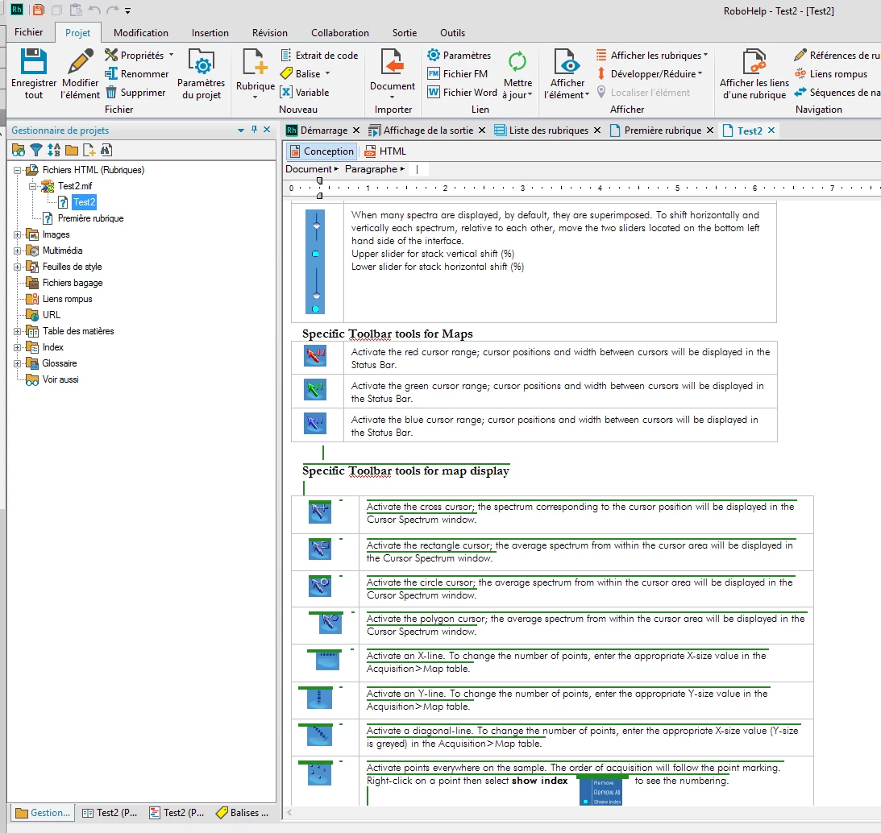Open the Sortie ribbon tab
Image resolution: width=881 pixels, height=833 pixels.
(405, 33)
